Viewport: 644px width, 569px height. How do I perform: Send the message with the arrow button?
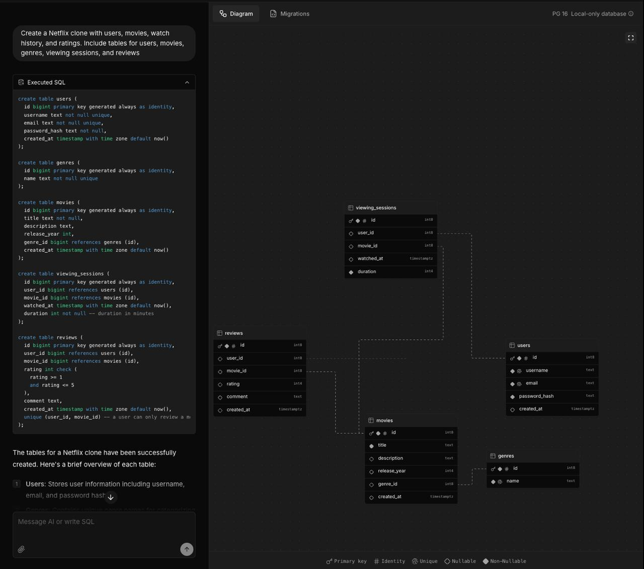[186, 549]
